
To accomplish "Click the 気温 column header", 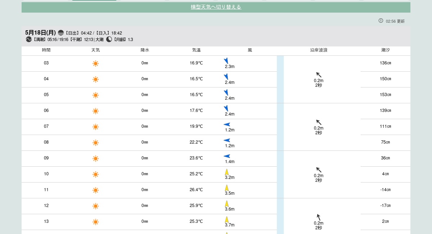I will click(196, 50).
